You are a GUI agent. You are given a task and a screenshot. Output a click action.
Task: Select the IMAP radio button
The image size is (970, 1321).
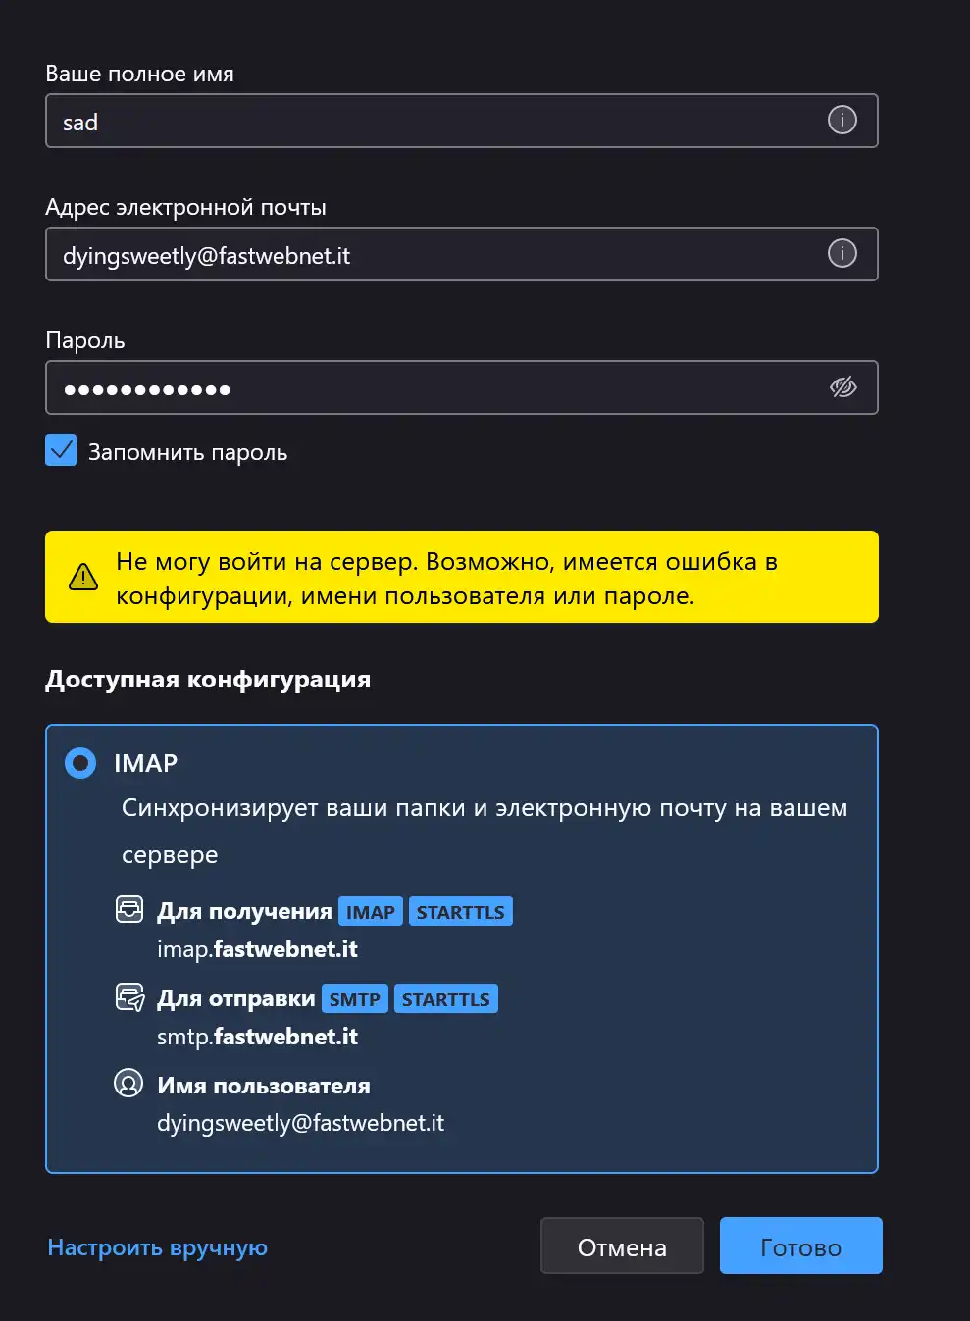(80, 762)
